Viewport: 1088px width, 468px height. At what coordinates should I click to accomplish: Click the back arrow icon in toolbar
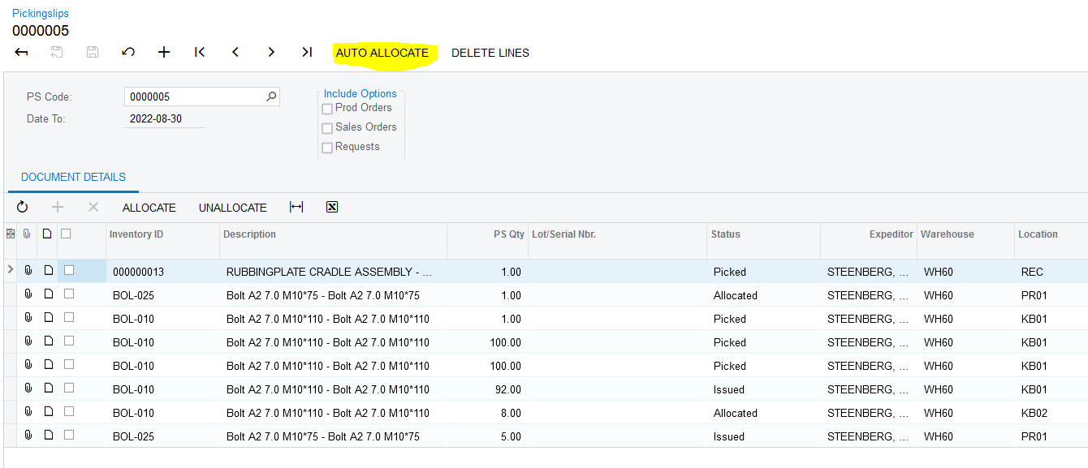tap(22, 53)
